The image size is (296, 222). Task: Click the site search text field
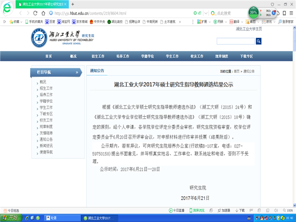(236, 41)
